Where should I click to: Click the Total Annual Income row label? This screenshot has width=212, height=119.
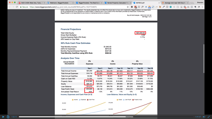coord(69,71)
